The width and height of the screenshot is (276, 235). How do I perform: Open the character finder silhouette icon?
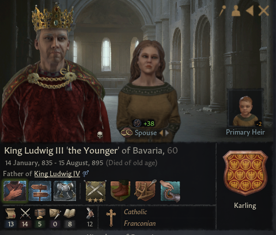(236, 10)
